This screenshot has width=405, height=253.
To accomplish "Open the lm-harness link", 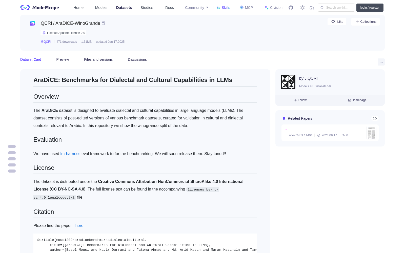I will tap(70, 154).
